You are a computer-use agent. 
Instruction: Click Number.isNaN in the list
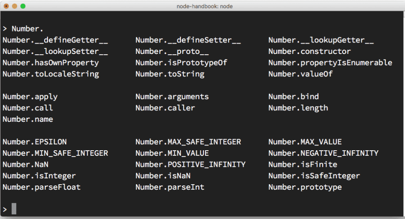tap(163, 176)
